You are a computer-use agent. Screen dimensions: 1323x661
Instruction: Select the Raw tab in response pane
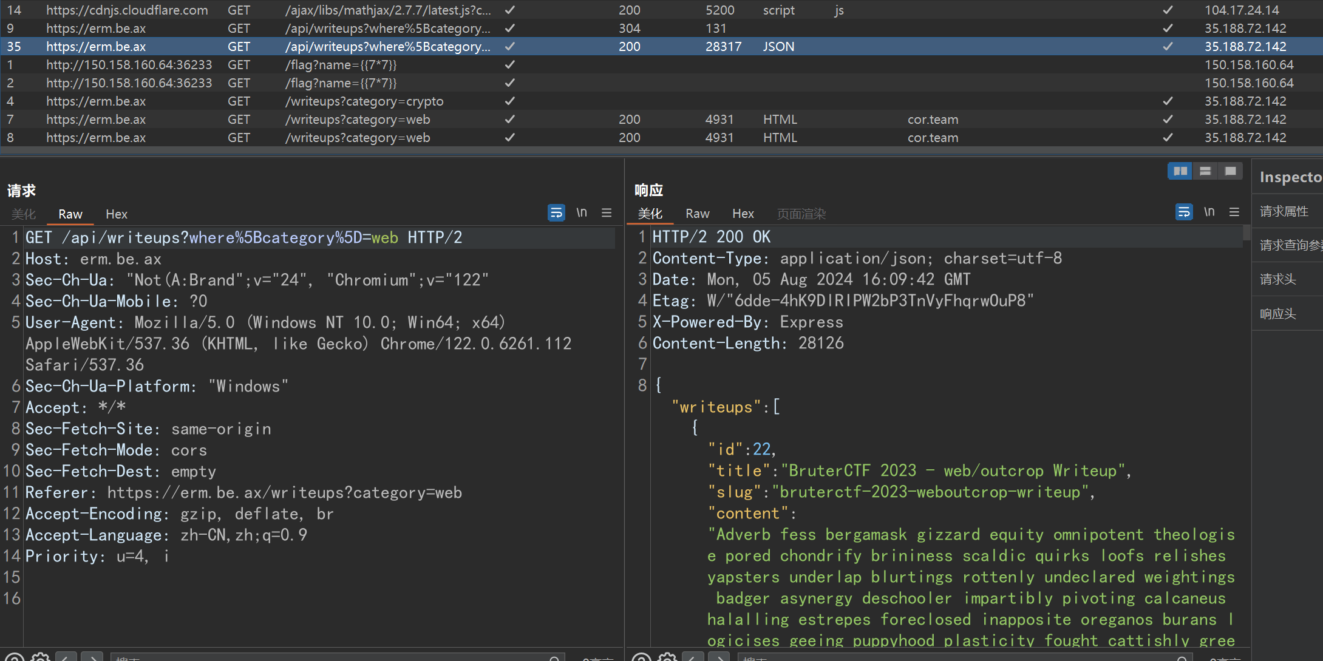[698, 214]
